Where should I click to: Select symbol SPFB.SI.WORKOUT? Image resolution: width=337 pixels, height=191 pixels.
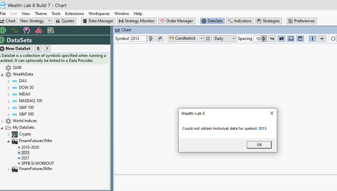coord(37,163)
